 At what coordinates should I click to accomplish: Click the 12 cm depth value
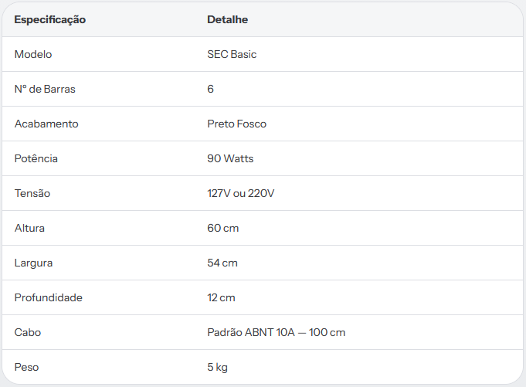[221, 297]
